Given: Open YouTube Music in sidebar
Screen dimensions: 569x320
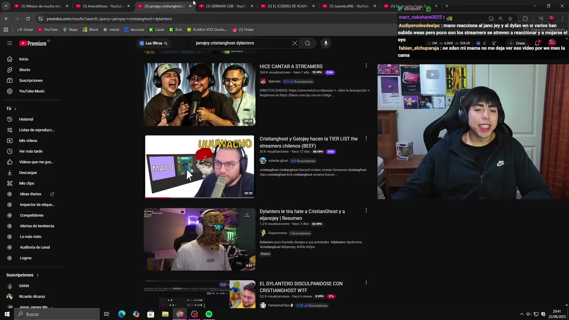Looking at the screenshot, I should (32, 91).
